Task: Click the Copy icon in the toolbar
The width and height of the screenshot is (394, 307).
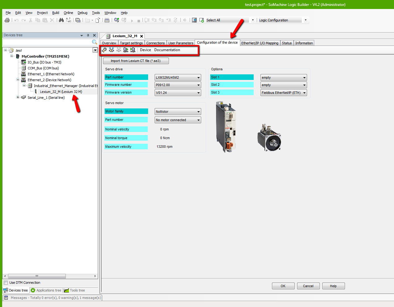Action: coord(38,20)
